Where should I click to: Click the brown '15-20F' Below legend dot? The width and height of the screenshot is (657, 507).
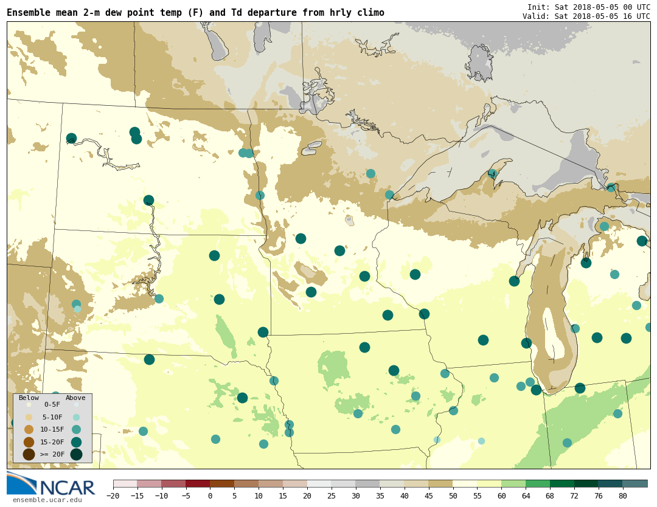pos(29,442)
